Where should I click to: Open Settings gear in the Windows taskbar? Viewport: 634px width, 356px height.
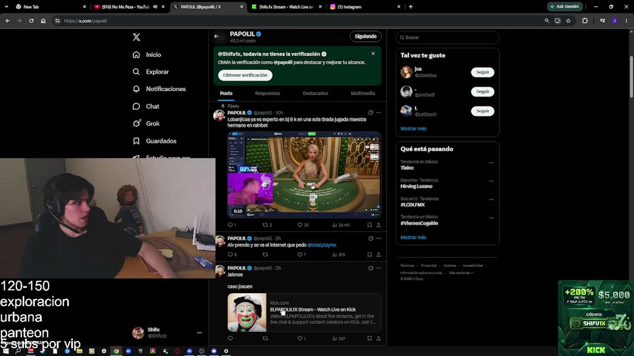[x=226, y=351]
